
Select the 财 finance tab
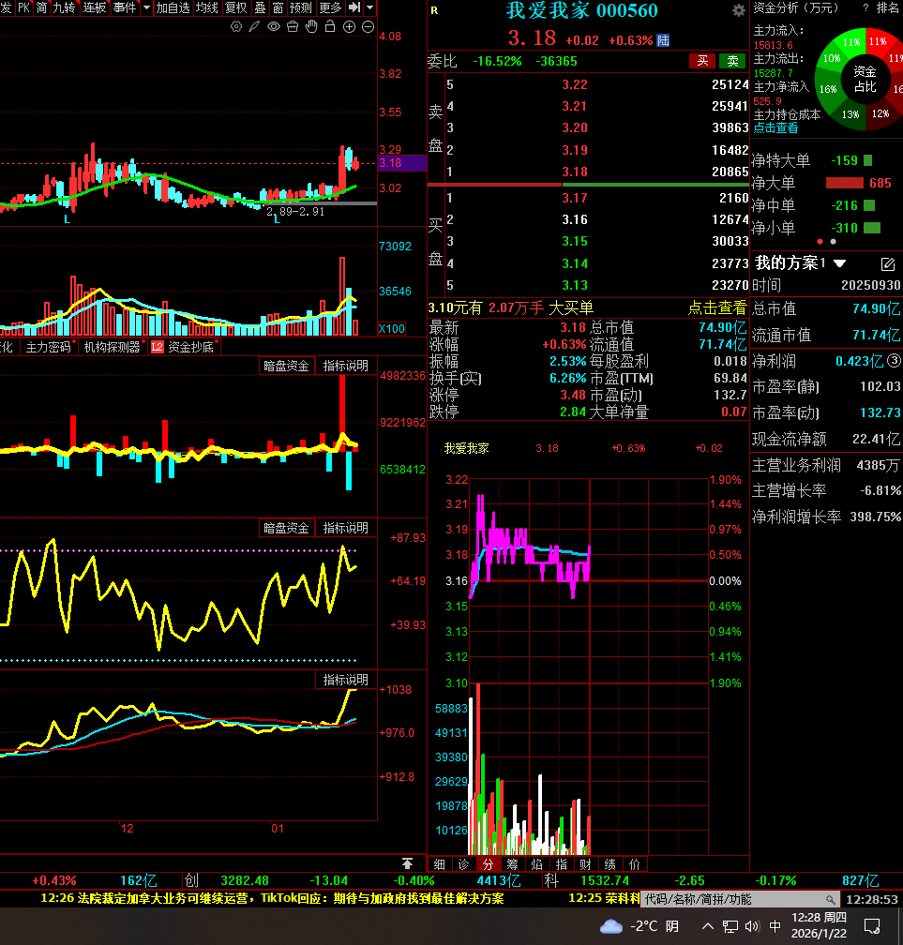pos(585,864)
